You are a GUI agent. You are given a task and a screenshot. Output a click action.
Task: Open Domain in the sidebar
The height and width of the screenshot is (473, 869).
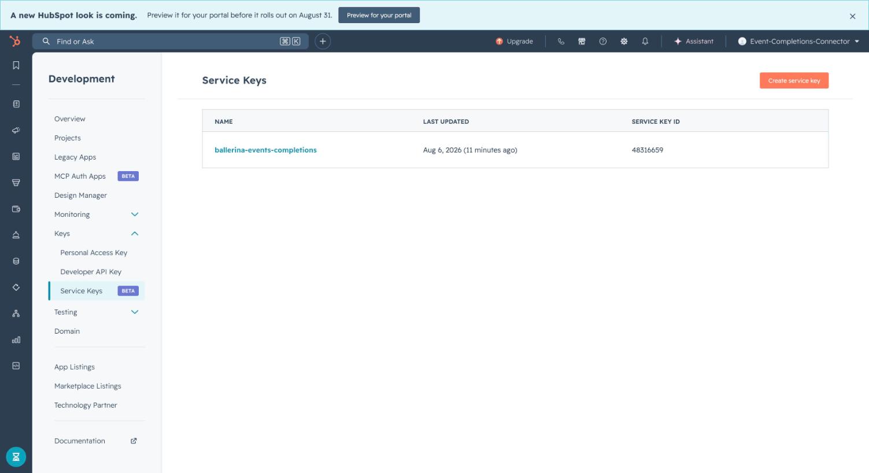click(67, 331)
